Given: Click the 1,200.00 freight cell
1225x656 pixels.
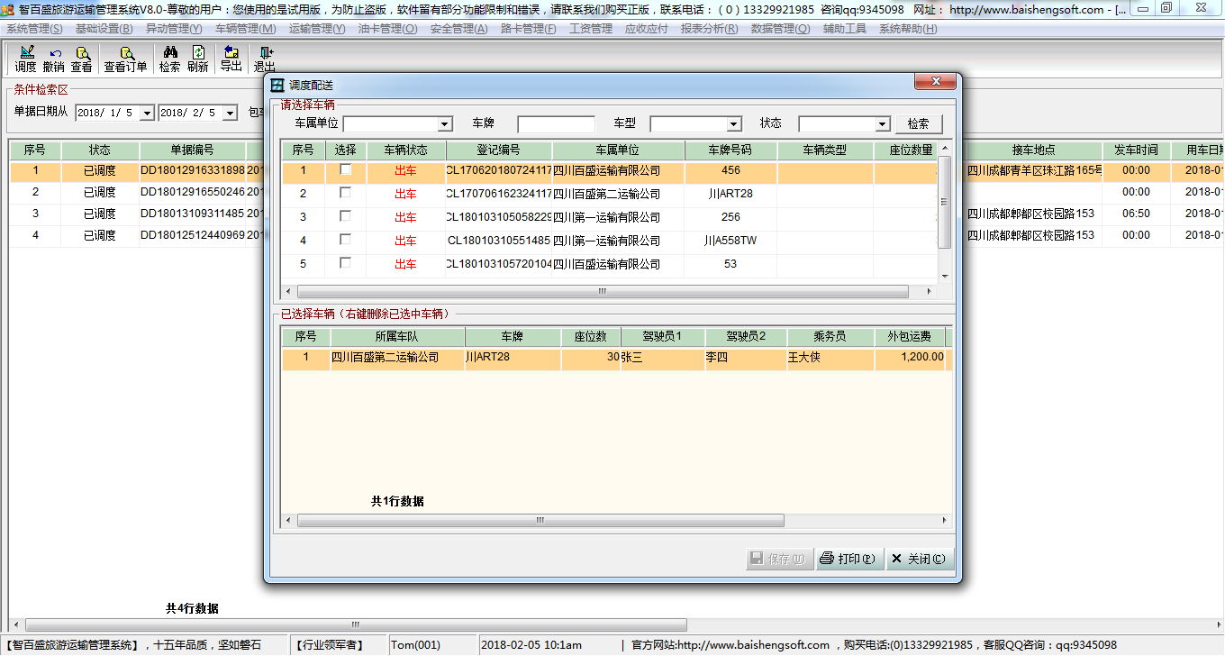Looking at the screenshot, I should 910,358.
